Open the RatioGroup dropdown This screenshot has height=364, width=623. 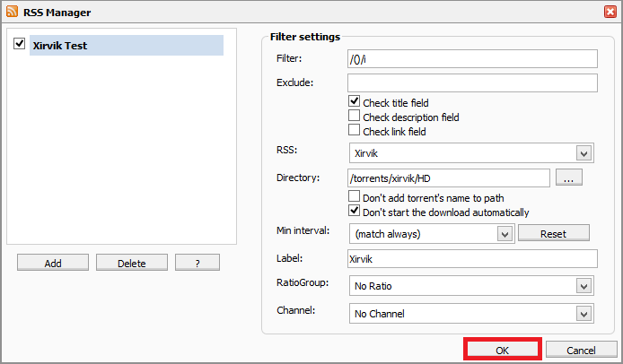click(x=584, y=286)
